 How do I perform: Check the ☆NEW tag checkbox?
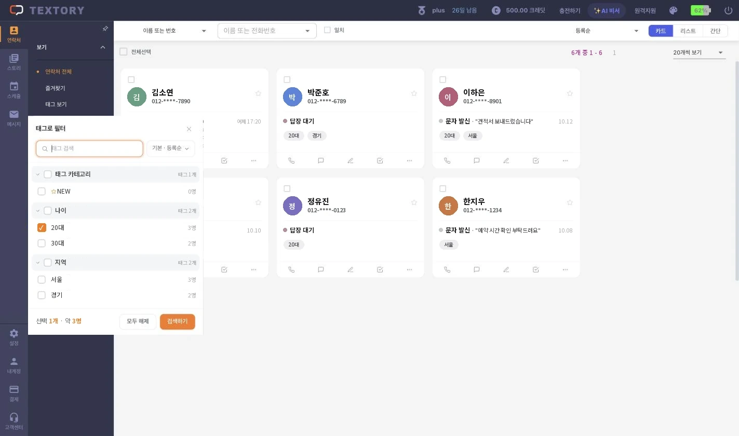pyautogui.click(x=42, y=192)
